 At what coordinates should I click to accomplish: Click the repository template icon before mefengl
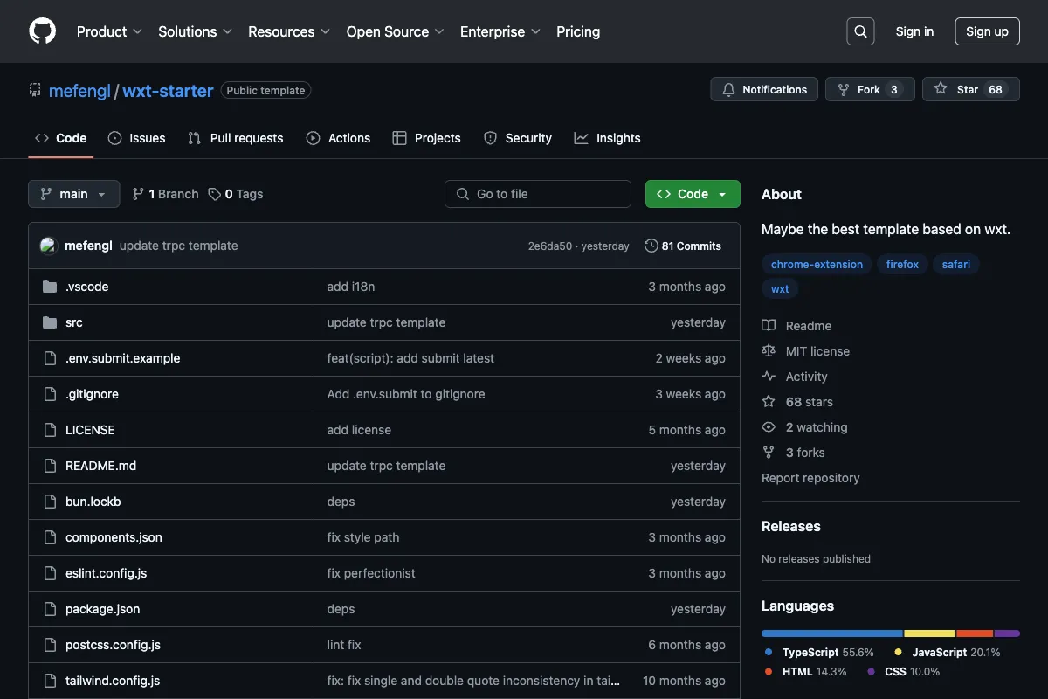tap(35, 90)
